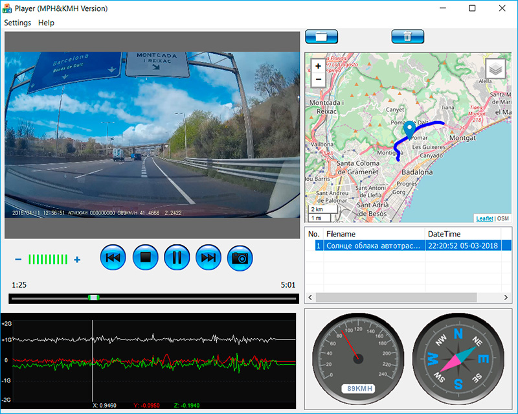The width and height of the screenshot is (518, 414).
Task: Delete file using trash bin button
Action: [x=407, y=36]
